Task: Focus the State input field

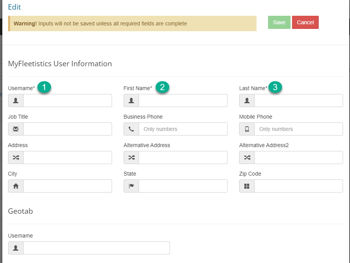Action: (x=183, y=186)
